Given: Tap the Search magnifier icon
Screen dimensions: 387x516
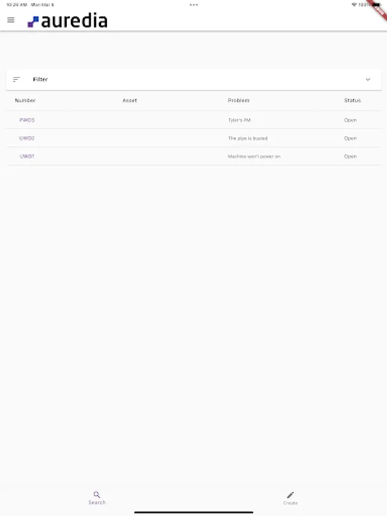Looking at the screenshot, I should [x=97, y=494].
